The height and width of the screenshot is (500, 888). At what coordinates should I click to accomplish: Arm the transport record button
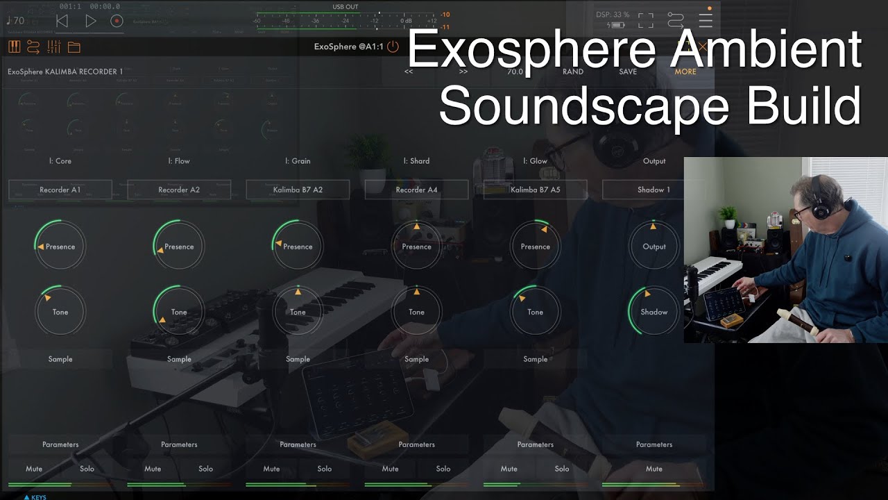point(117,21)
